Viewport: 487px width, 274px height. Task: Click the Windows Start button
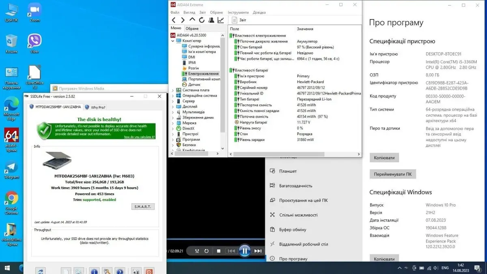point(7,268)
